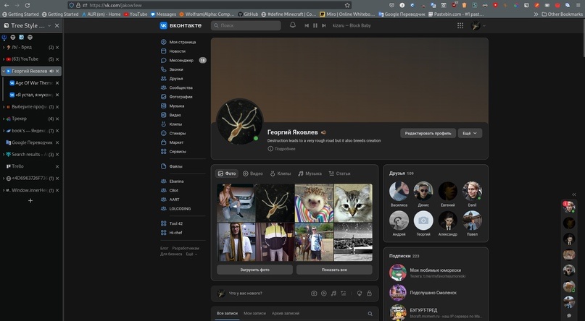The image size is (585, 321).
Task: Expand the "Ещё" dropdown next to edit profile
Action: pos(470,133)
